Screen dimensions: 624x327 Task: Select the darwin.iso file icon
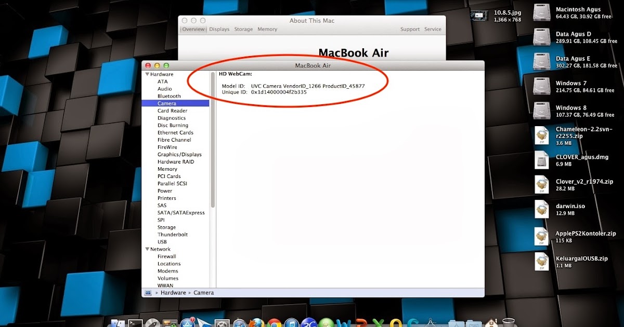tap(542, 209)
